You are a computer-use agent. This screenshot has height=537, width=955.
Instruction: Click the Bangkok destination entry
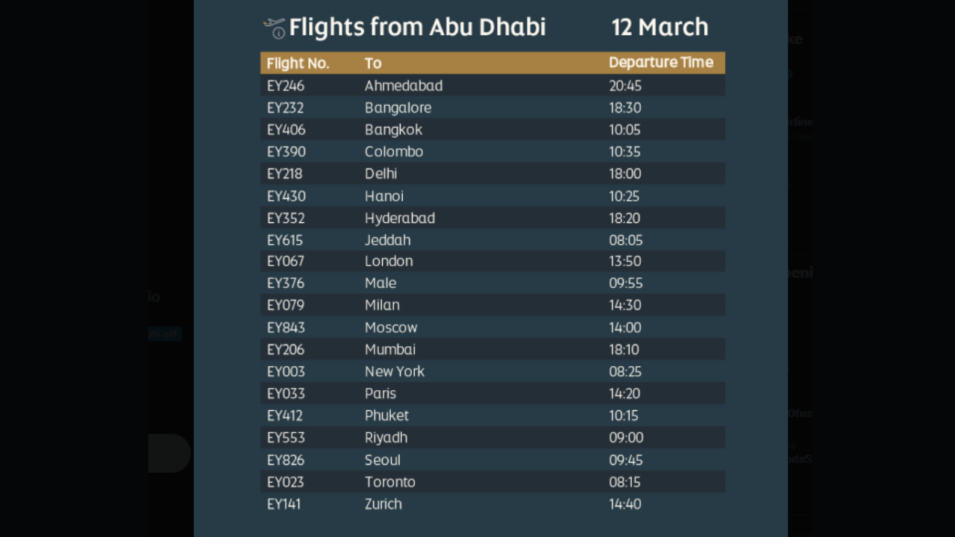[393, 130]
